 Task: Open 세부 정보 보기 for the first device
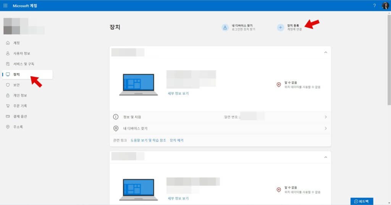[x=178, y=94]
